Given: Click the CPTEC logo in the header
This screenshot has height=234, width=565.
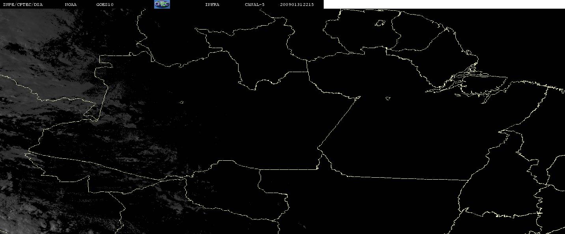Looking at the screenshot, I should pyautogui.click(x=162, y=4).
